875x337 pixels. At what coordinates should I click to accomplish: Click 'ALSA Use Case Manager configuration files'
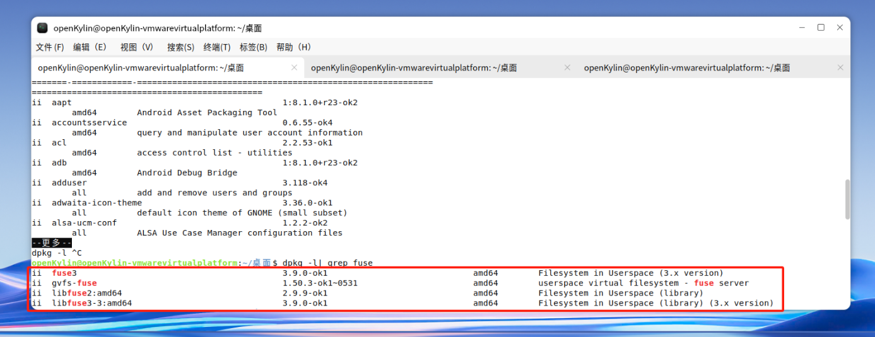tap(240, 233)
